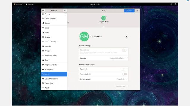Open the Account Activity row chevron
Screen dimensions: 190x106
coord(126,79)
